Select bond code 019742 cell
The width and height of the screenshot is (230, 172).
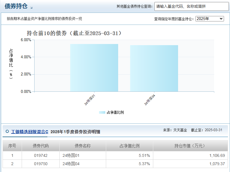click(41, 155)
